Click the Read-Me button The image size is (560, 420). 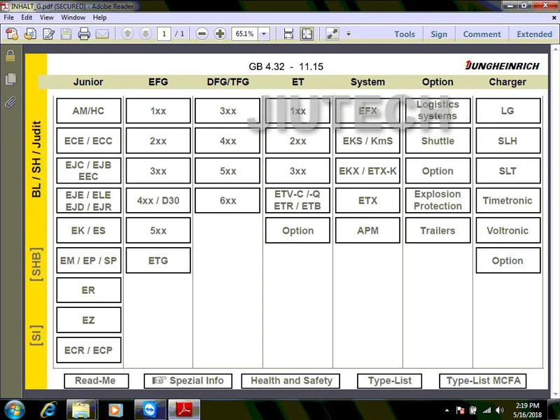coord(97,381)
